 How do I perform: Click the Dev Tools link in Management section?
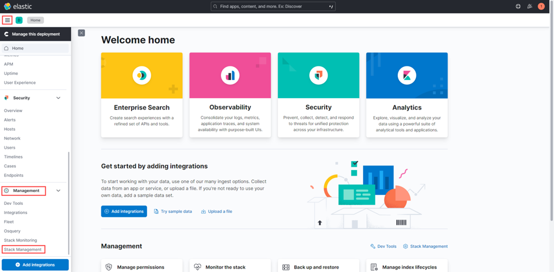click(x=383, y=246)
